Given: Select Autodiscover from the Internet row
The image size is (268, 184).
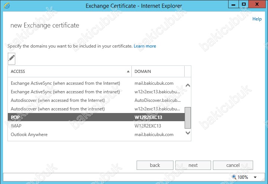Looking at the screenshot, I should (x=96, y=100).
